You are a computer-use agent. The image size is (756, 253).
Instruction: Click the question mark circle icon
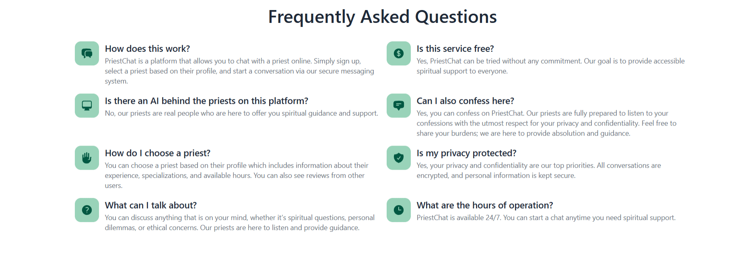click(x=87, y=210)
